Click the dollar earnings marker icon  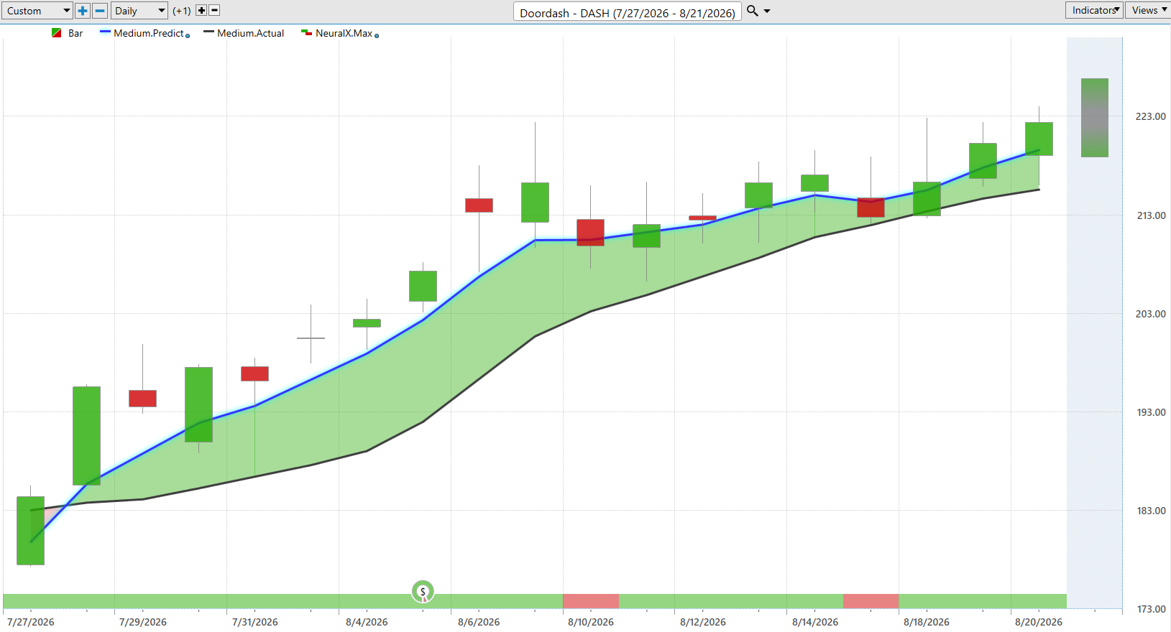pyautogui.click(x=423, y=592)
